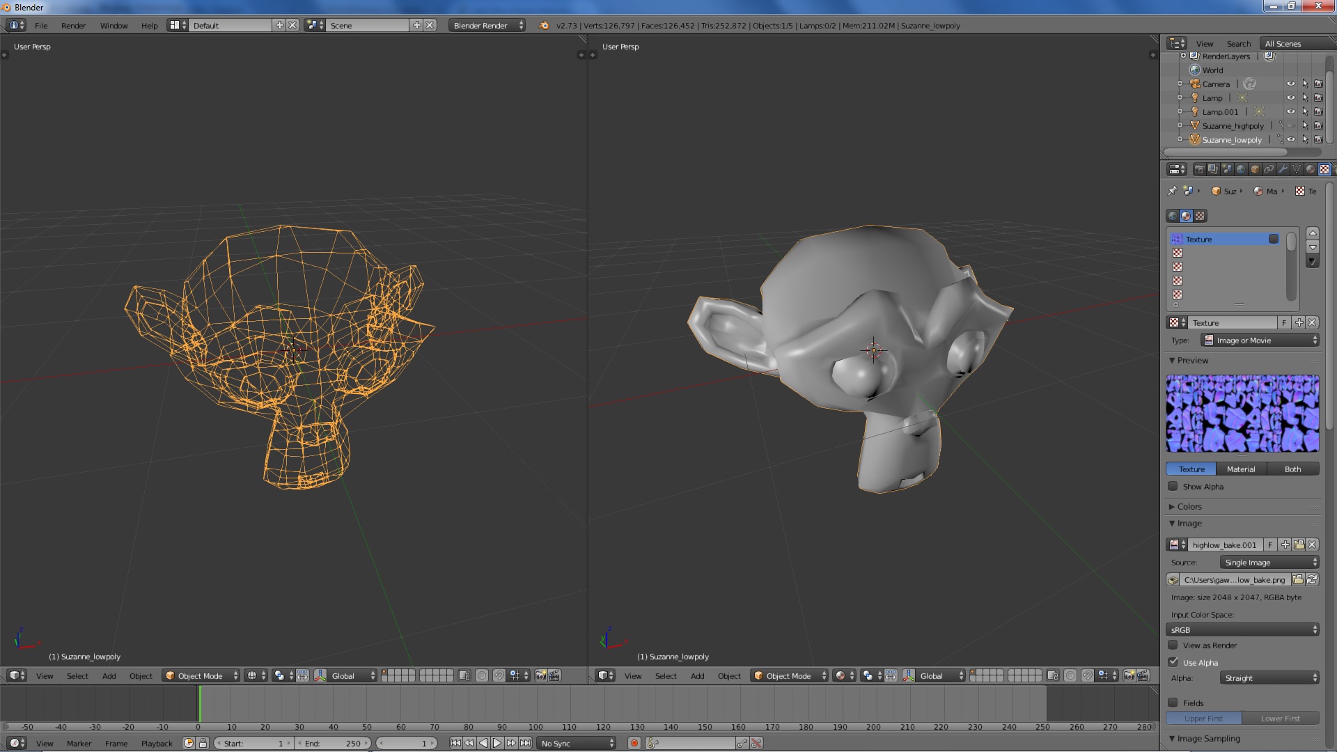Enable Show Alpha checkbox in Preview
The height and width of the screenshot is (752, 1337).
1173,486
